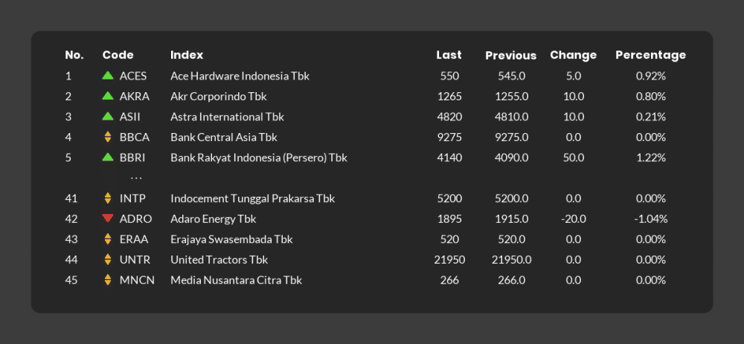The width and height of the screenshot is (744, 344).
Task: Click the Previous column header
Action: [510, 56]
